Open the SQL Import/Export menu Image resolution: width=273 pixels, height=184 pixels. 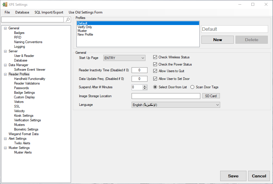[x=49, y=12]
